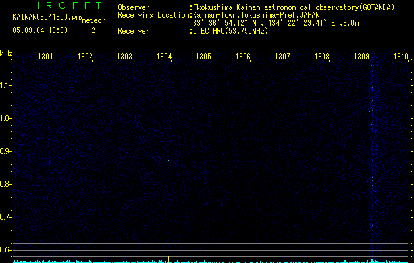Viewport: 414px width, 263px height.
Task: Select the file name KAINAN09041300.png
Action: [x=48, y=17]
